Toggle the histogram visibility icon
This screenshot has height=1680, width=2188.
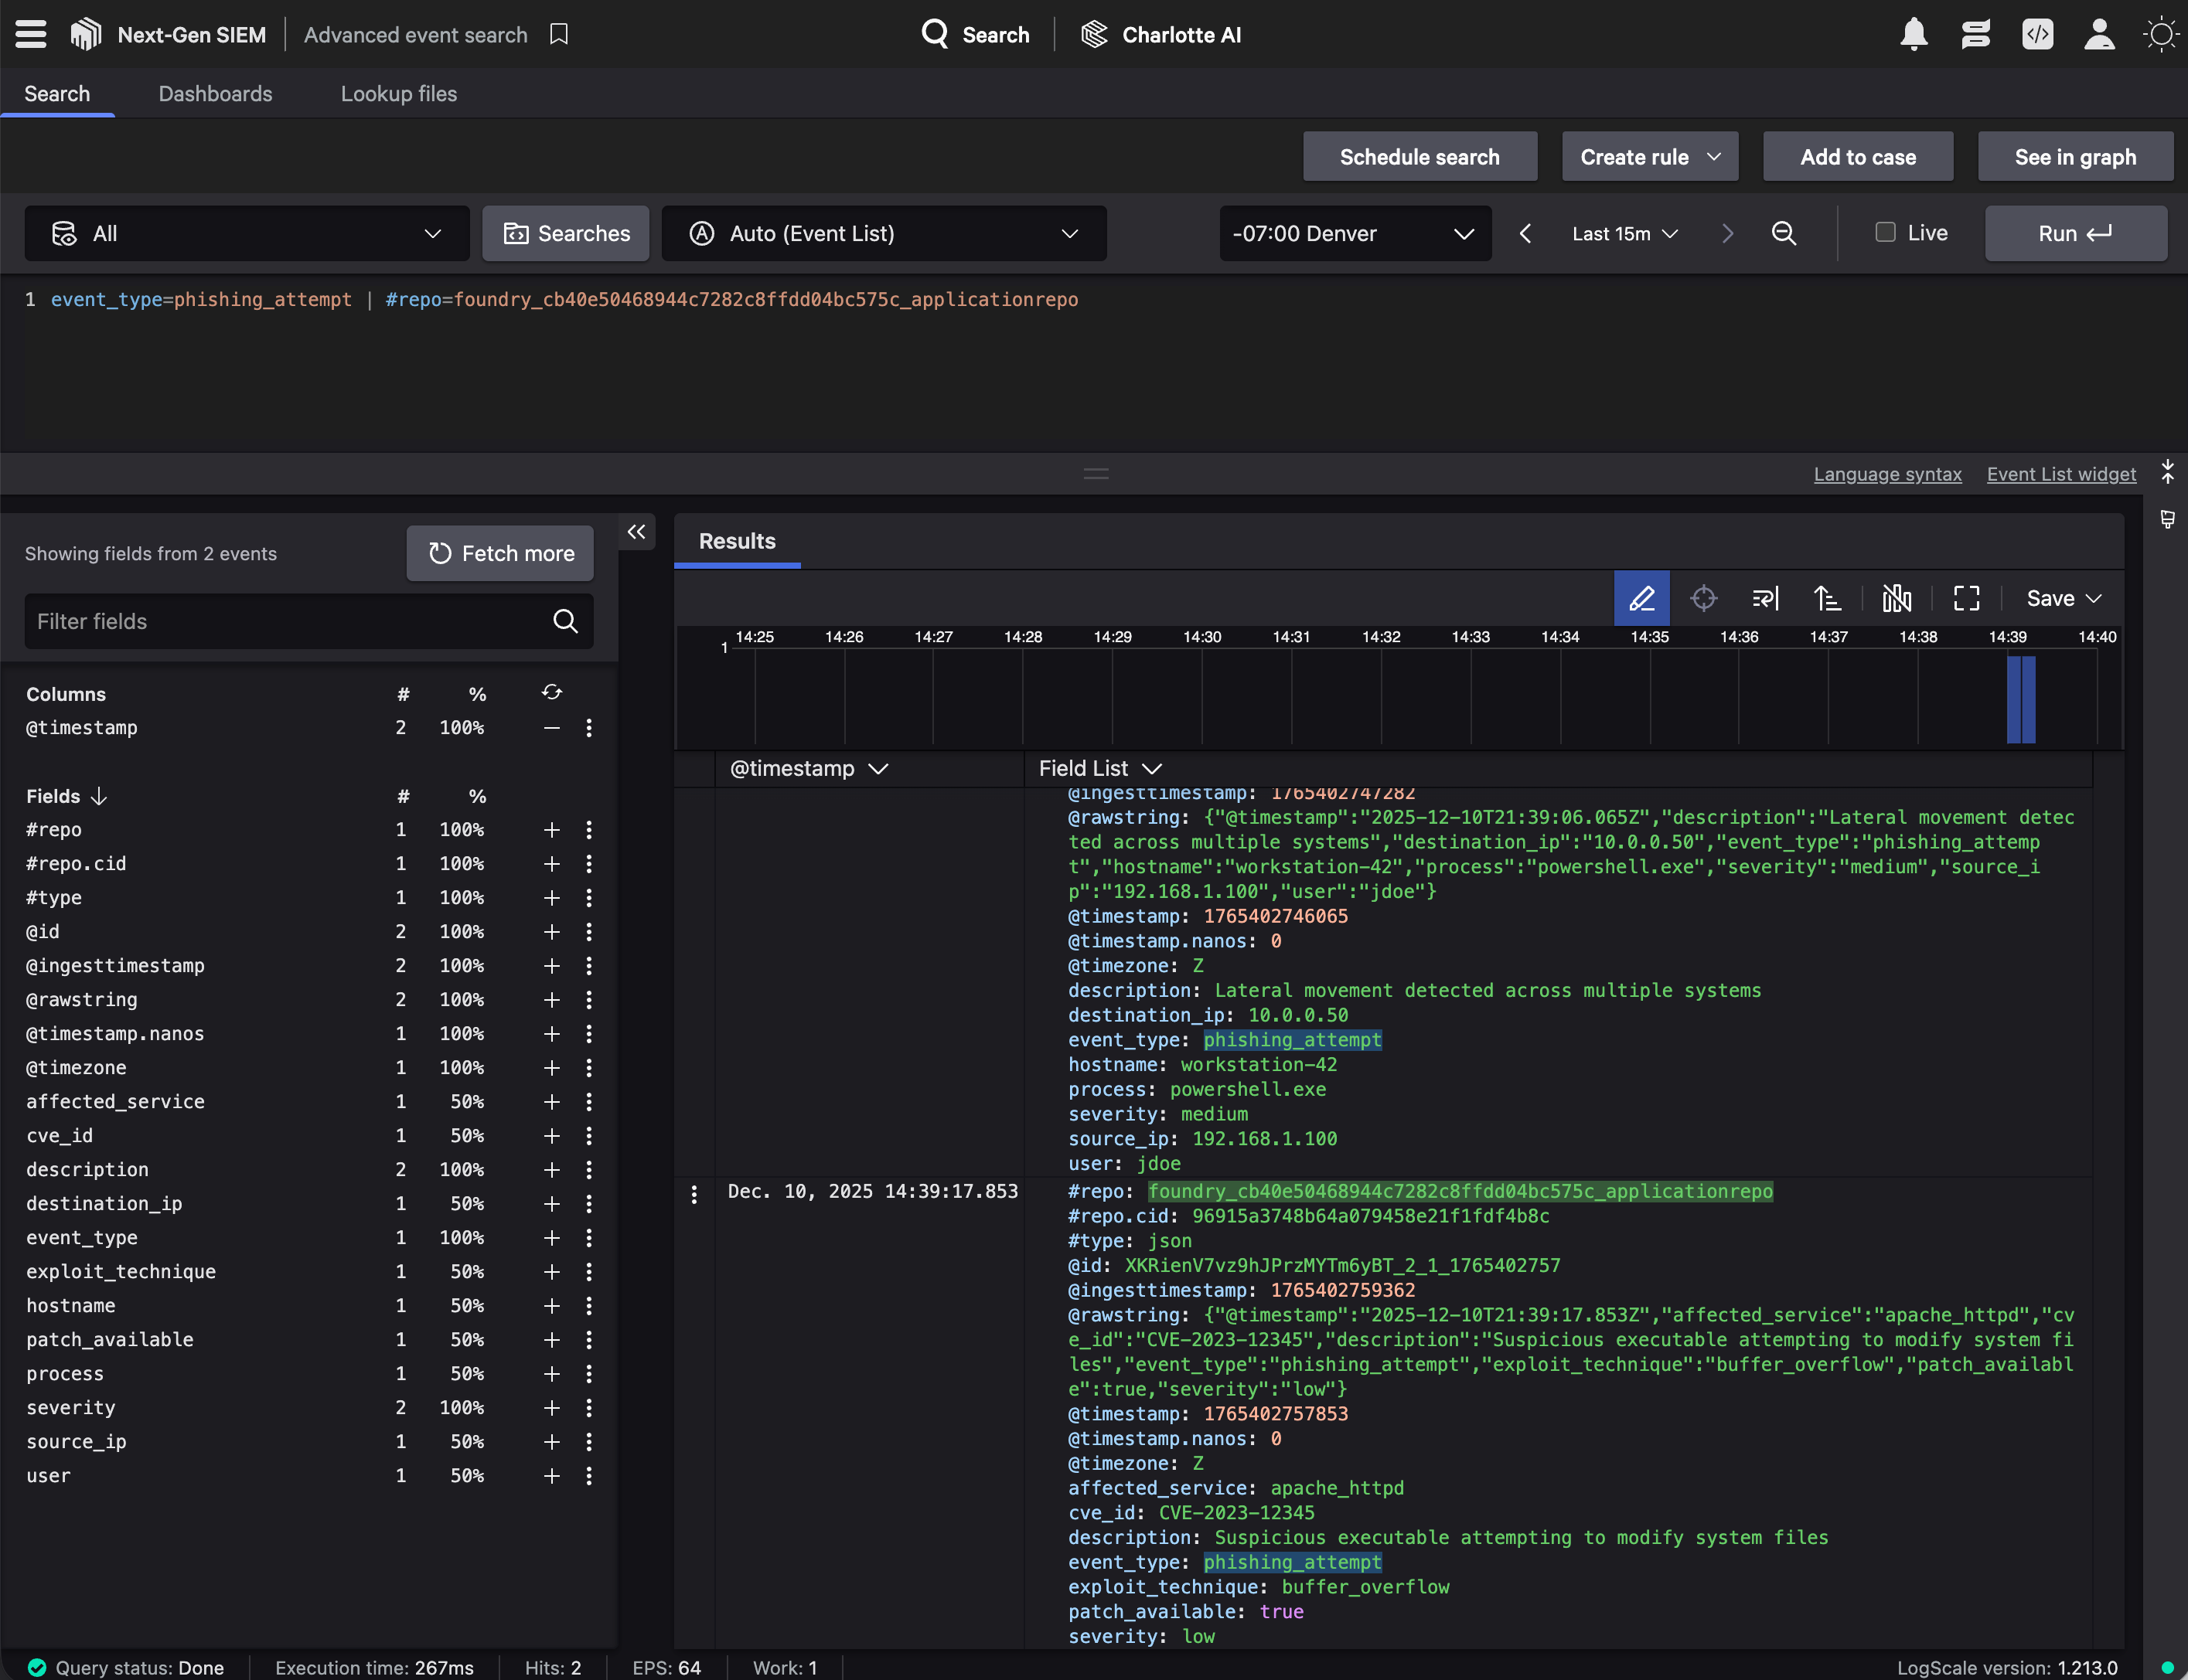pos(1896,598)
